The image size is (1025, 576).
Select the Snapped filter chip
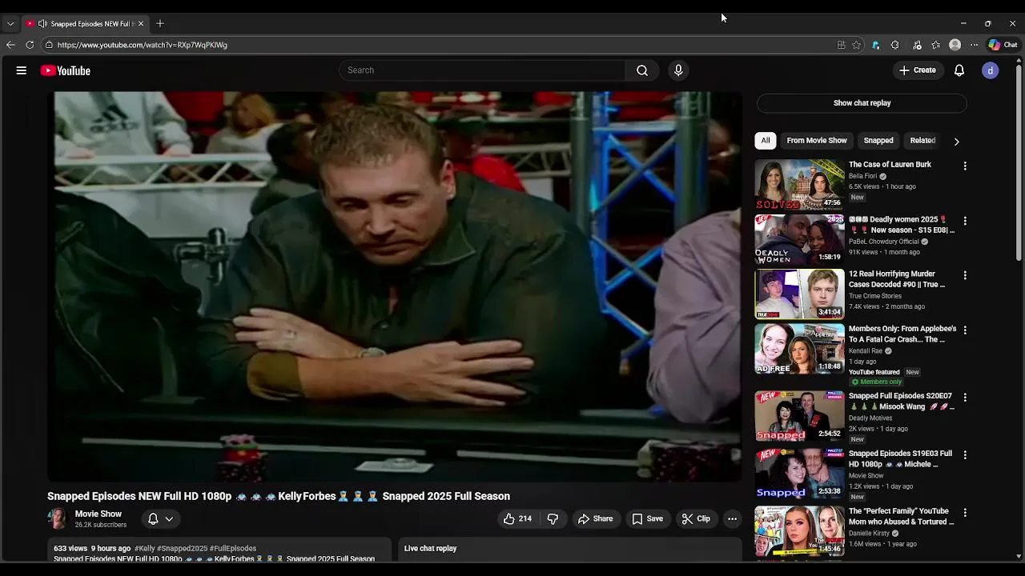point(878,141)
